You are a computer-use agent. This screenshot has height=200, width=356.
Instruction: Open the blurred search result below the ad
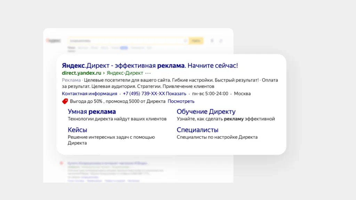pyautogui.click(x=108, y=163)
